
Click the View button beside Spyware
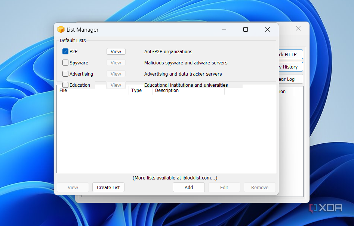pyautogui.click(x=116, y=63)
